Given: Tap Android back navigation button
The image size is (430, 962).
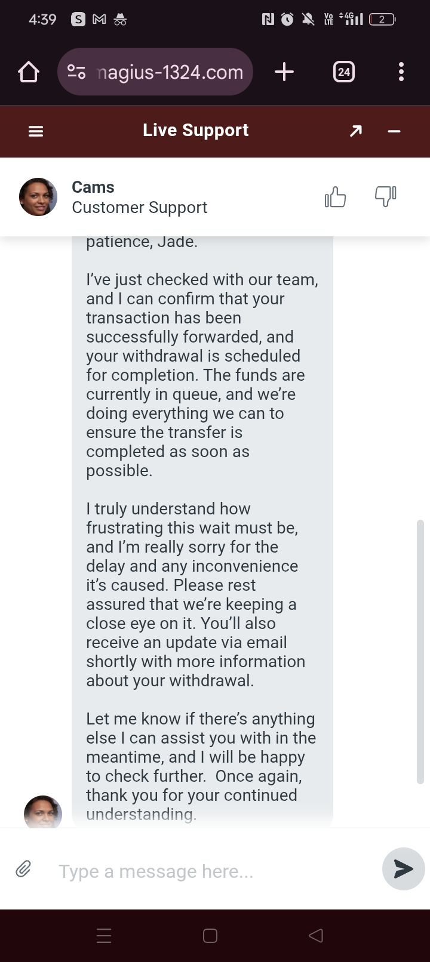Looking at the screenshot, I should [316, 935].
